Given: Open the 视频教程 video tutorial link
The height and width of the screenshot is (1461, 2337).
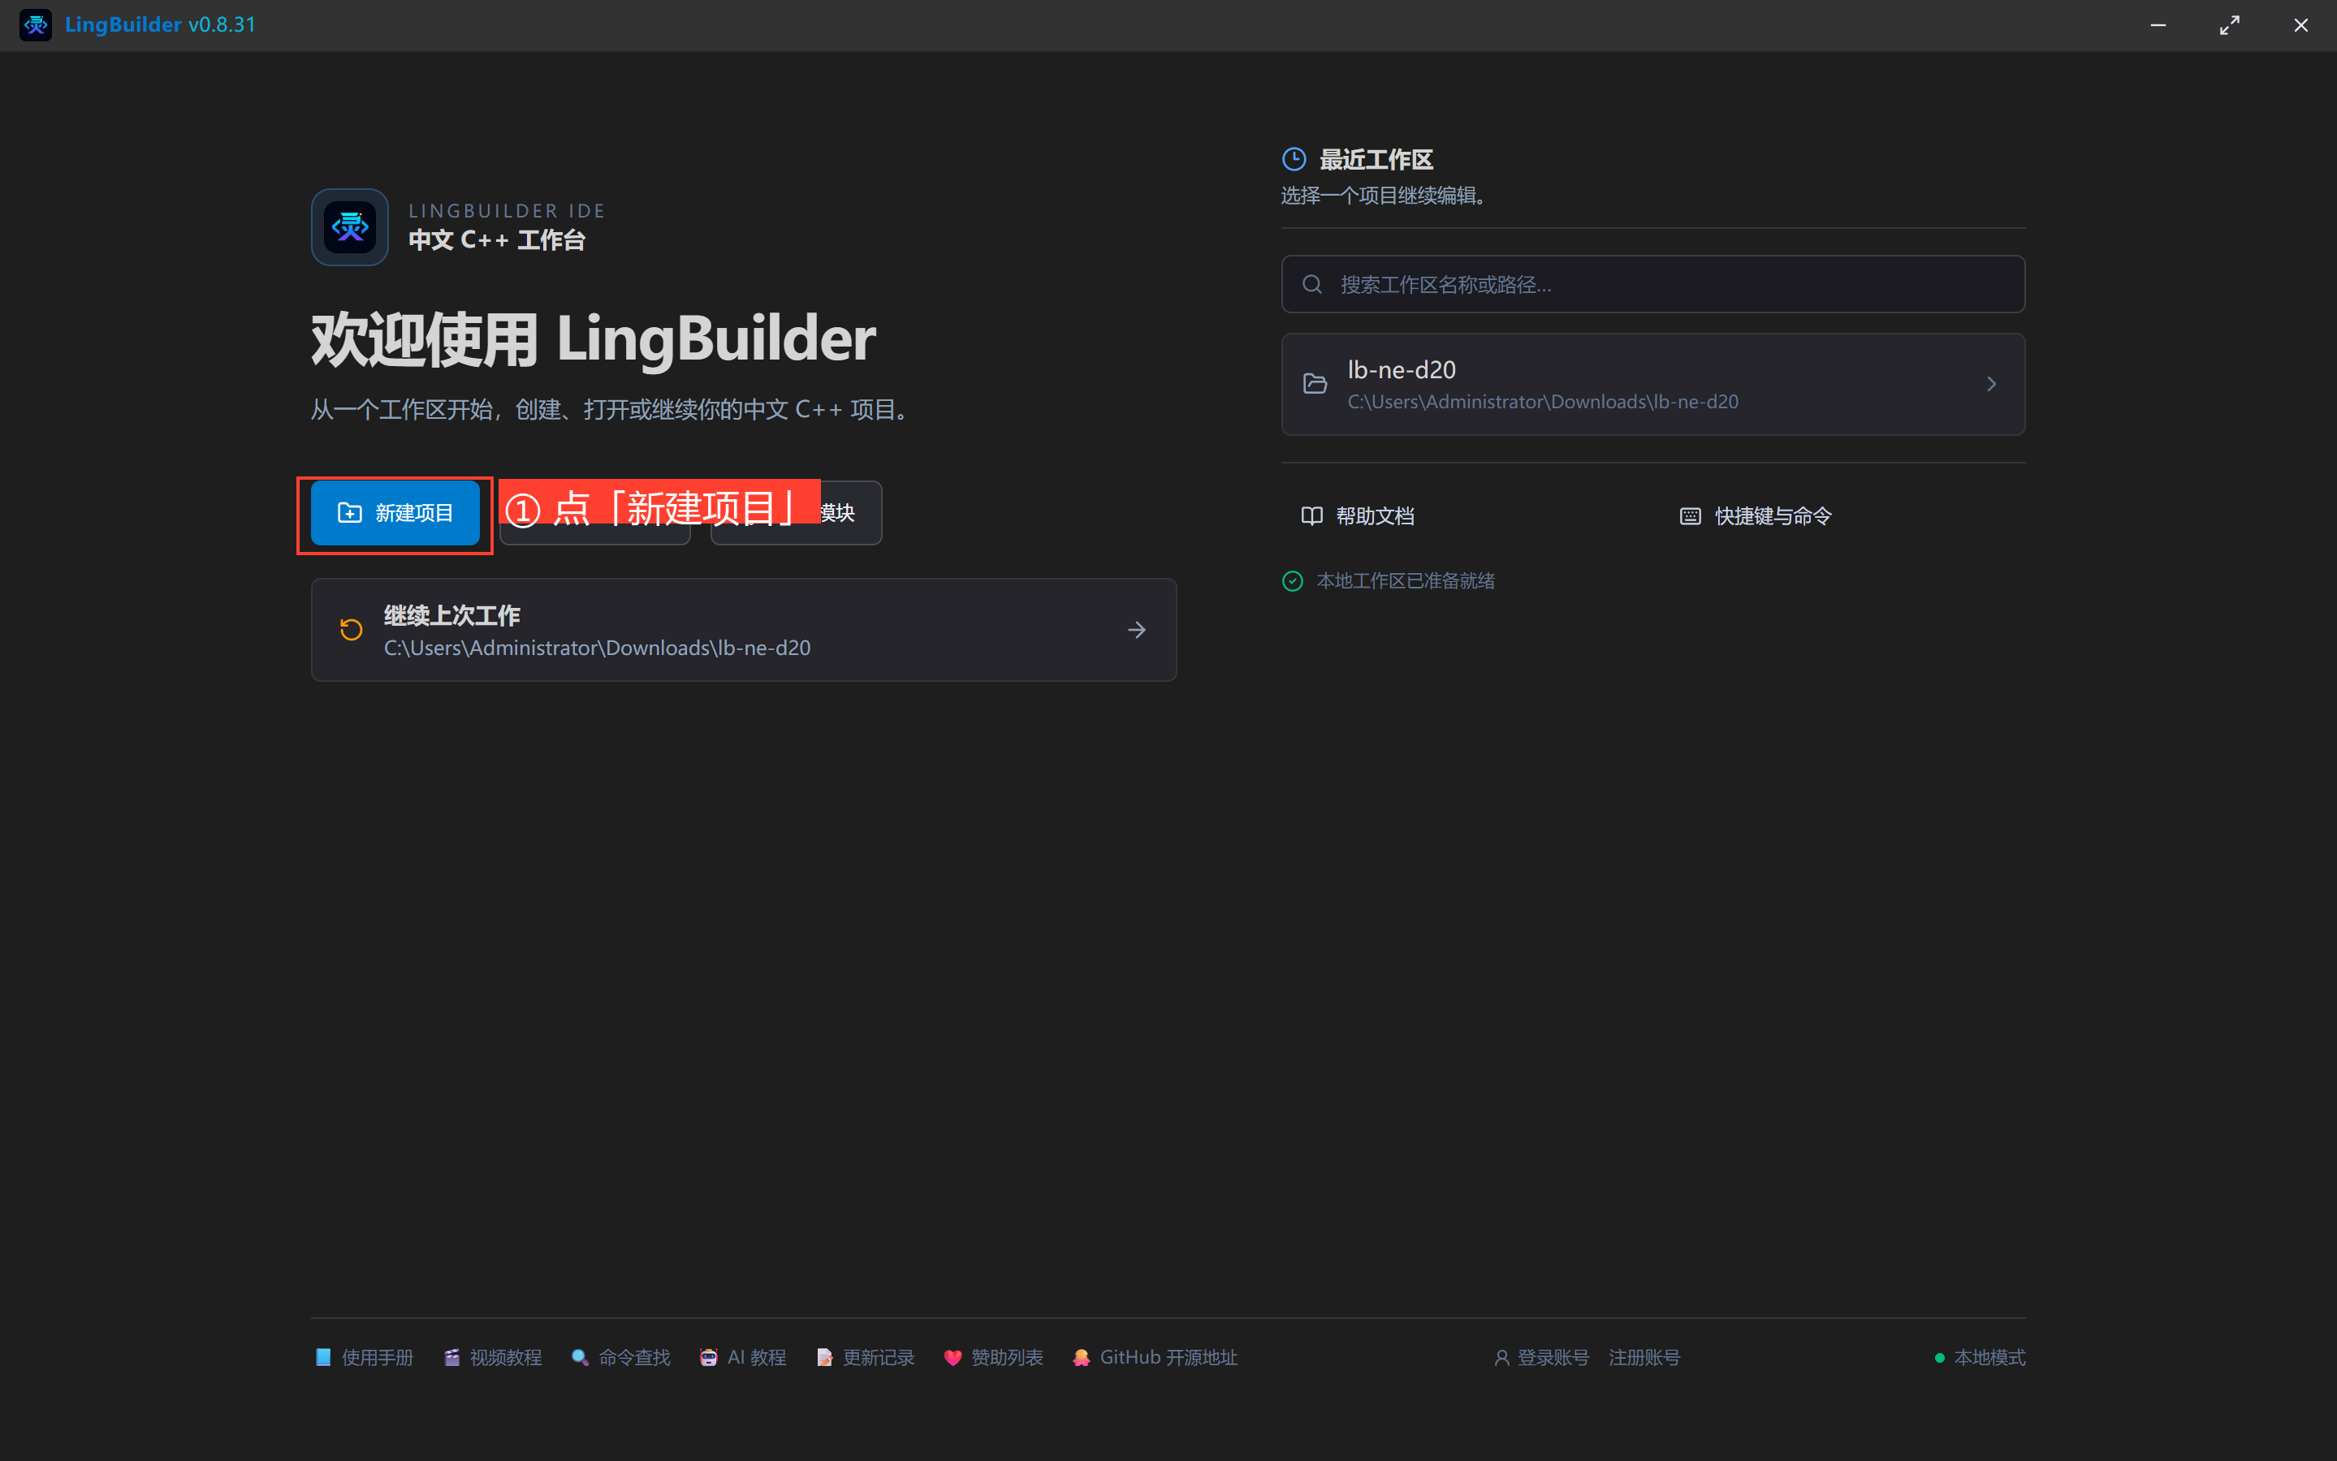Looking at the screenshot, I should coord(493,1358).
